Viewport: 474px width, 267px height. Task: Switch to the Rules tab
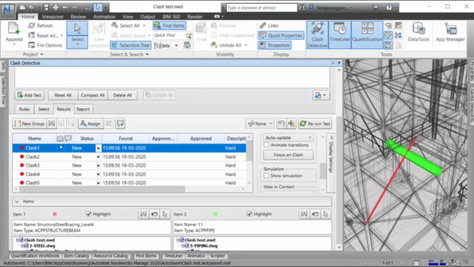tap(24, 109)
